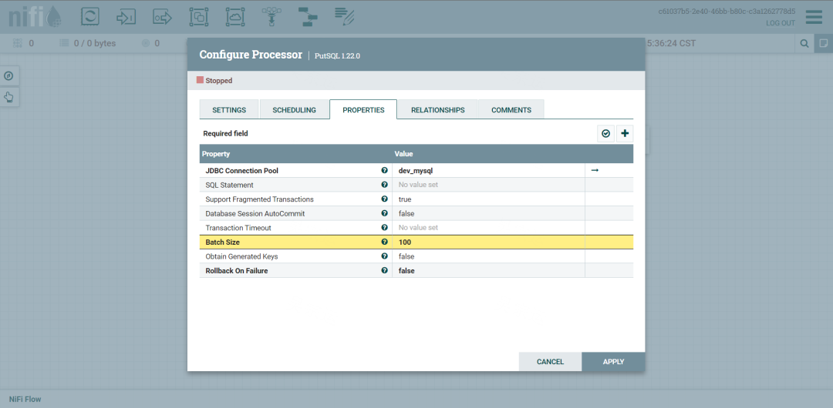Select the Support Fragmented Transactions property name
833x408 pixels.
pyautogui.click(x=260, y=199)
